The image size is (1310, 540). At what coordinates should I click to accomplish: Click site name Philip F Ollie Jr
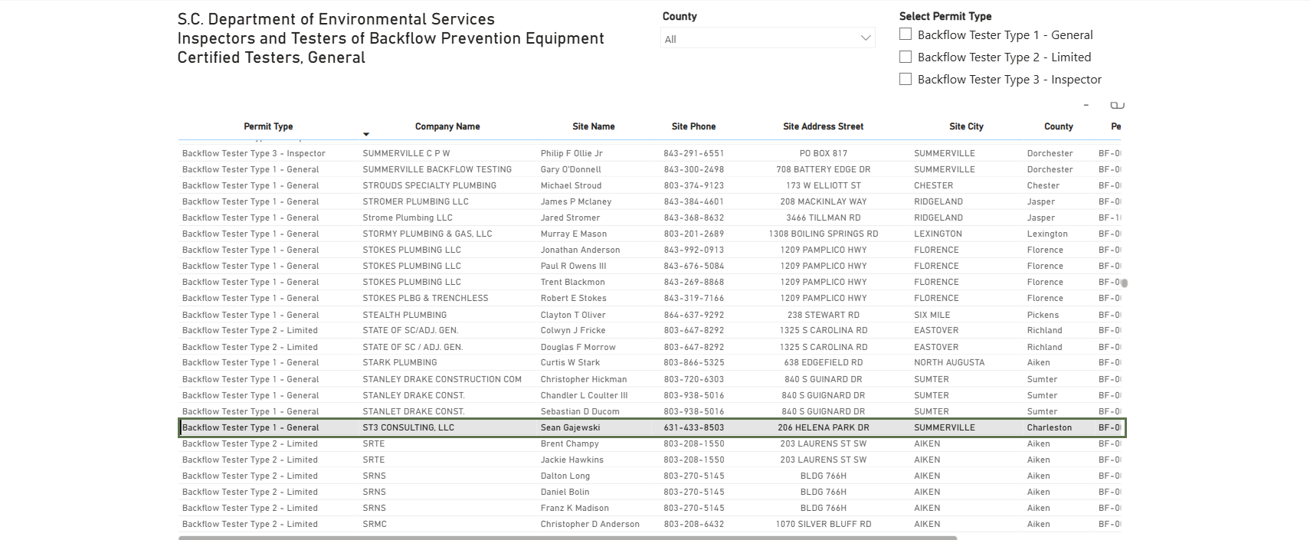(x=571, y=153)
